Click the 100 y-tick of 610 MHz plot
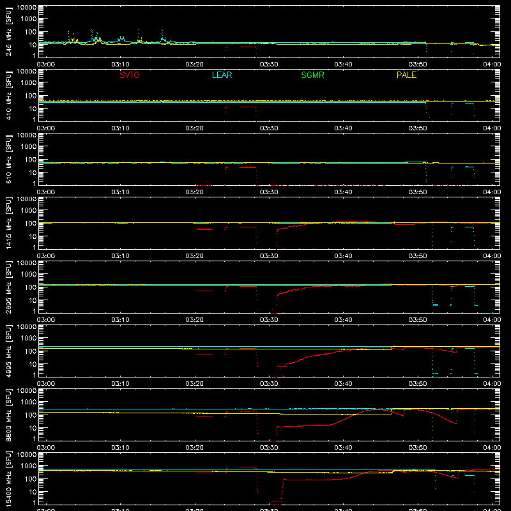This screenshot has width=511, height=511. click(31, 159)
